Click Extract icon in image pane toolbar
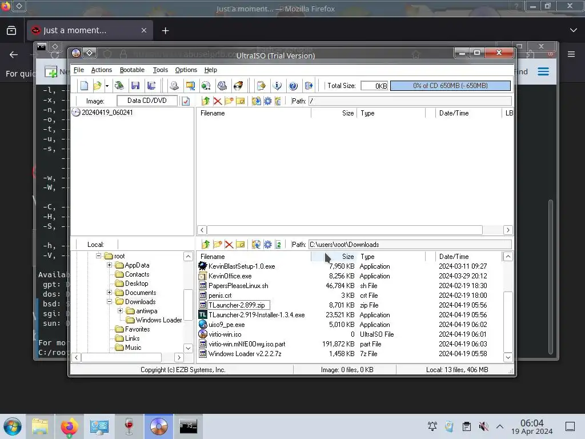The image size is (585, 439). click(x=256, y=101)
